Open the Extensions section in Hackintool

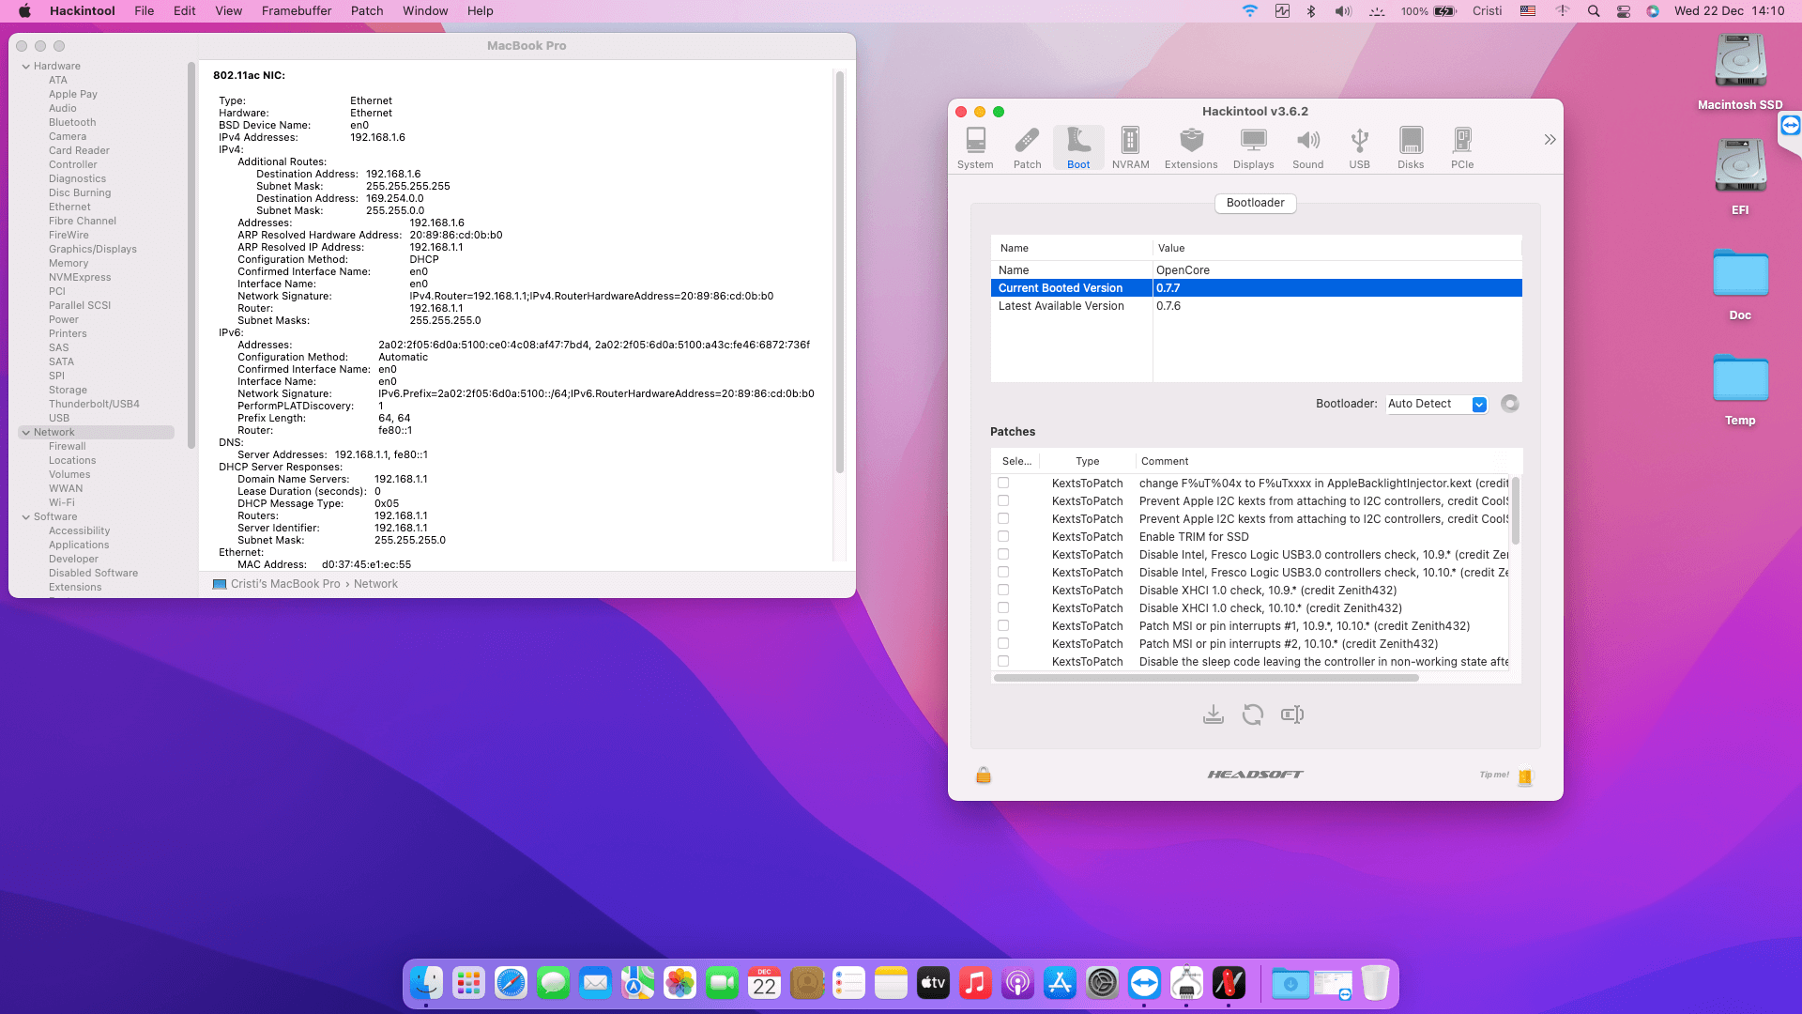pos(1191,148)
